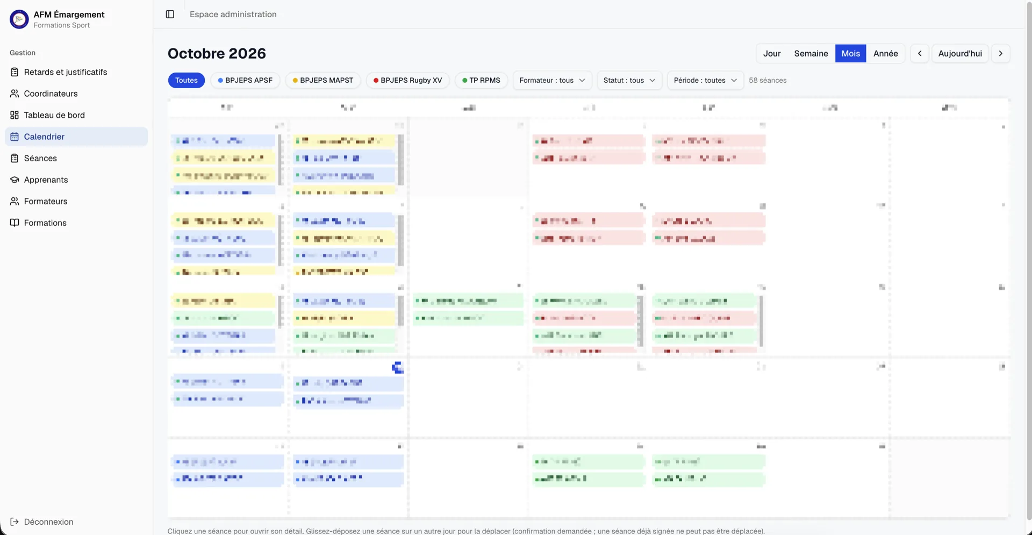This screenshot has height=535, width=1032.
Task: Open the Tableau de bord page
Action: coord(76,115)
